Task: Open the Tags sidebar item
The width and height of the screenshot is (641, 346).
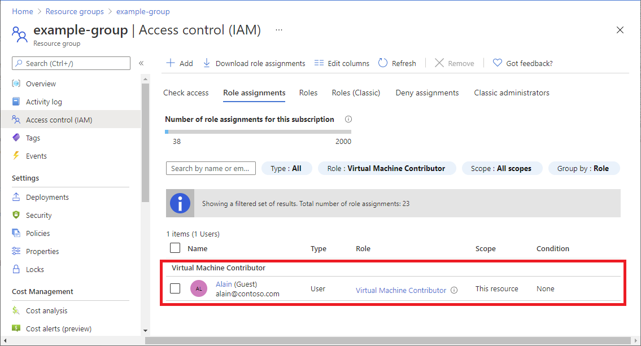Action: click(x=33, y=138)
